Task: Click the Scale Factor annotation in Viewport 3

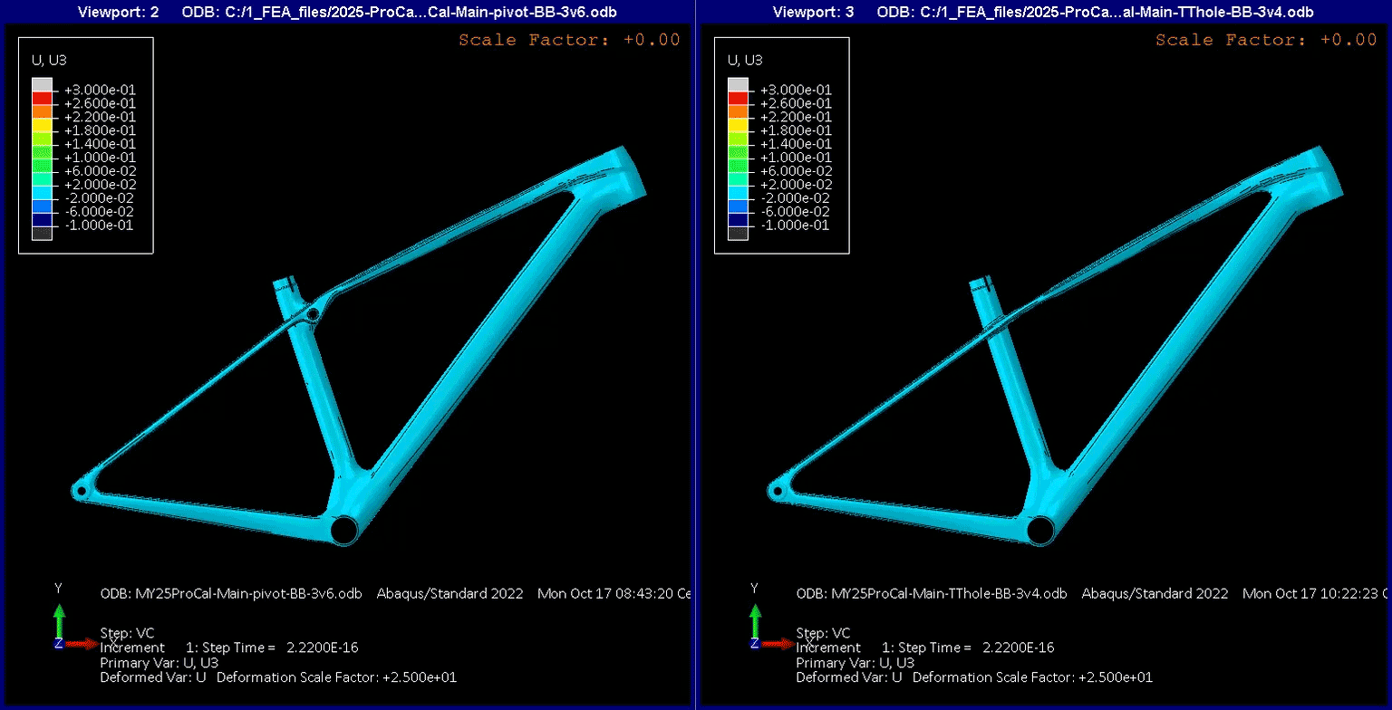Action: click(1266, 40)
